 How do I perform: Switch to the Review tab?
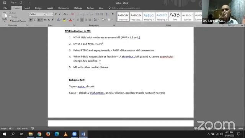pos(90,8)
